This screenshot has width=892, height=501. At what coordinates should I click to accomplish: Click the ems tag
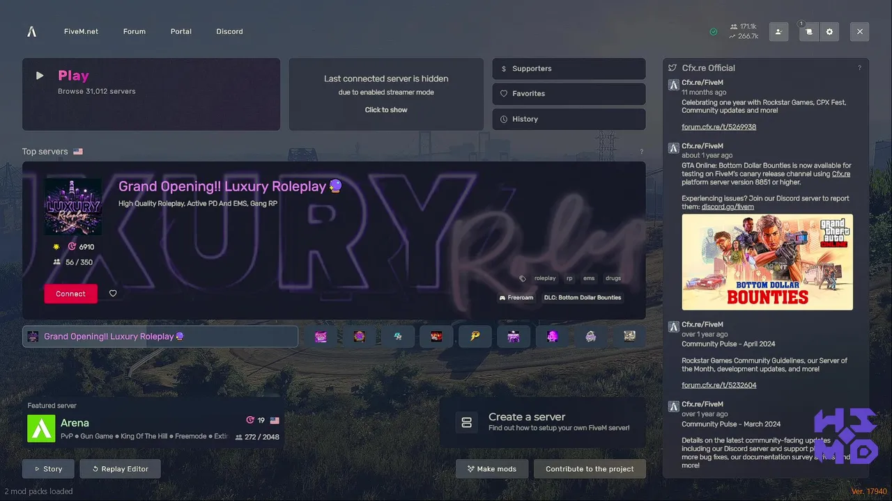click(x=589, y=278)
